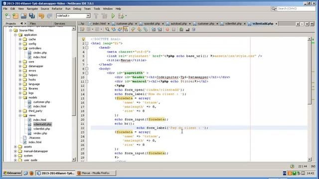Viewport: 319px width, 179px height.
Task: Show opened documents list dropdown button
Action: pos(307,24)
